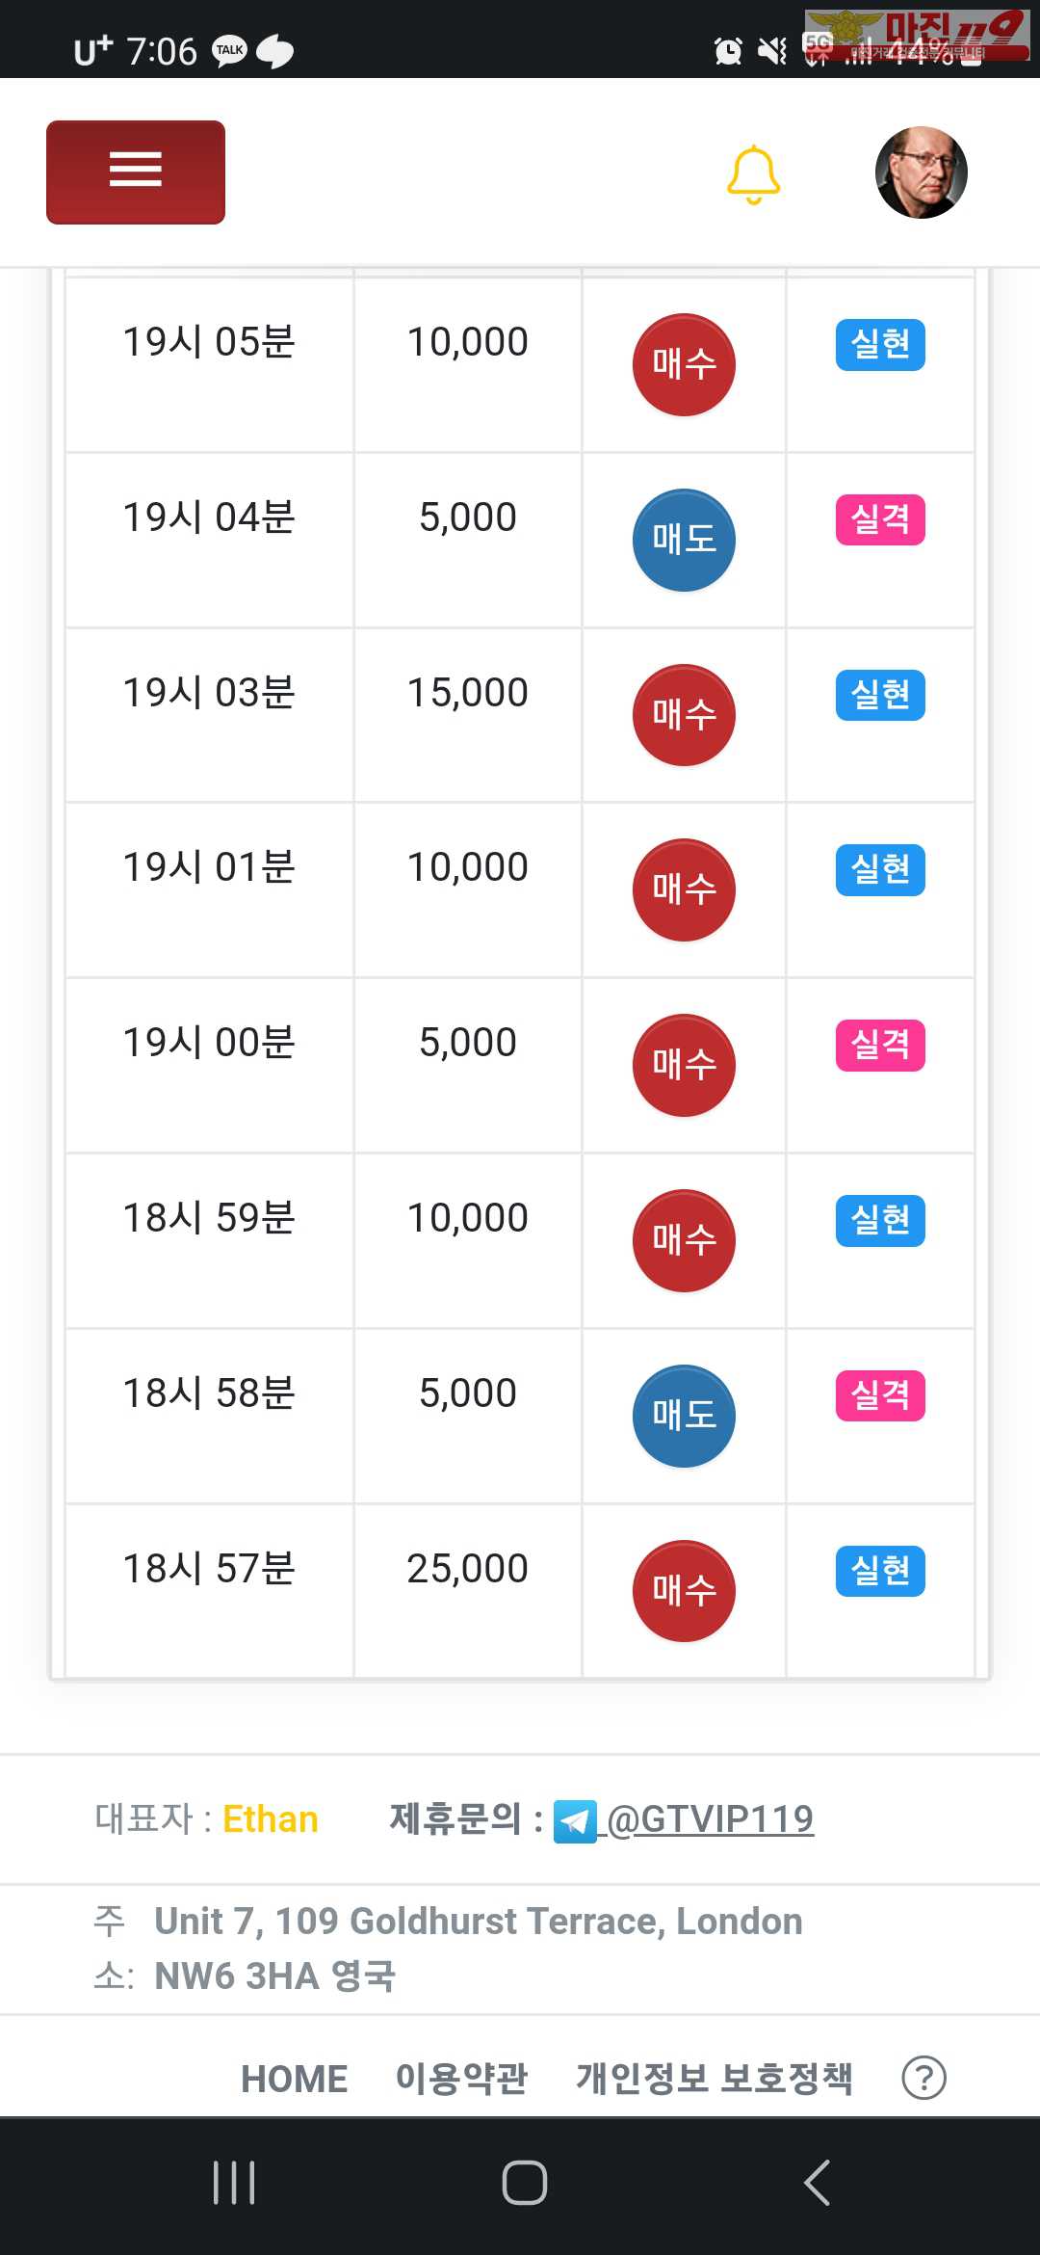Click the @GTVIP119 Telegram link
This screenshot has height=2255, width=1040.
point(711,1819)
